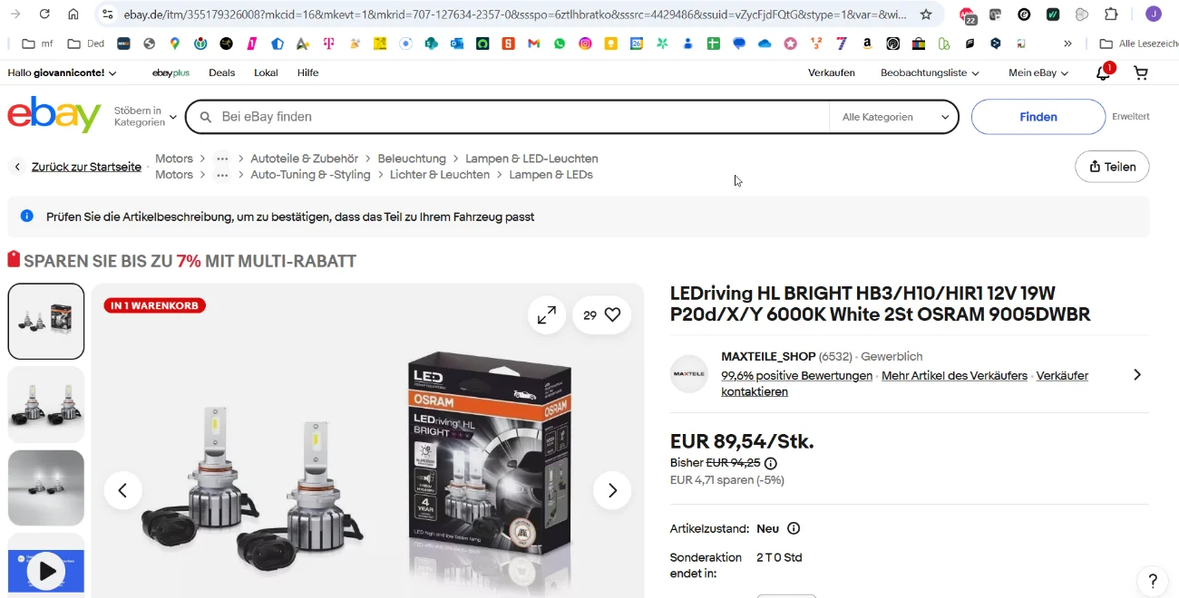
Task: Expand the Mein eBay dropdown
Action: coord(1038,72)
